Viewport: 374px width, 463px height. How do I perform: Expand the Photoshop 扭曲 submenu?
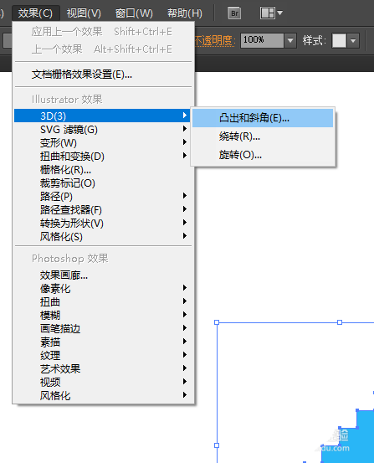103,301
